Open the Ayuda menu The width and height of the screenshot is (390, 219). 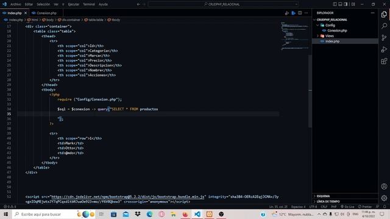(103, 4)
